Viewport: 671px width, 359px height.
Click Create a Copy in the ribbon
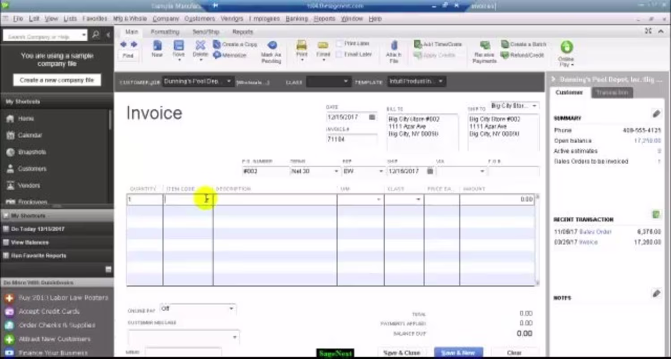235,44
